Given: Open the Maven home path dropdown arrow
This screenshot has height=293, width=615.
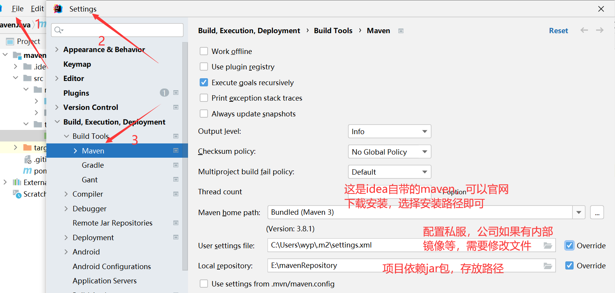Looking at the screenshot, I should 579,212.
